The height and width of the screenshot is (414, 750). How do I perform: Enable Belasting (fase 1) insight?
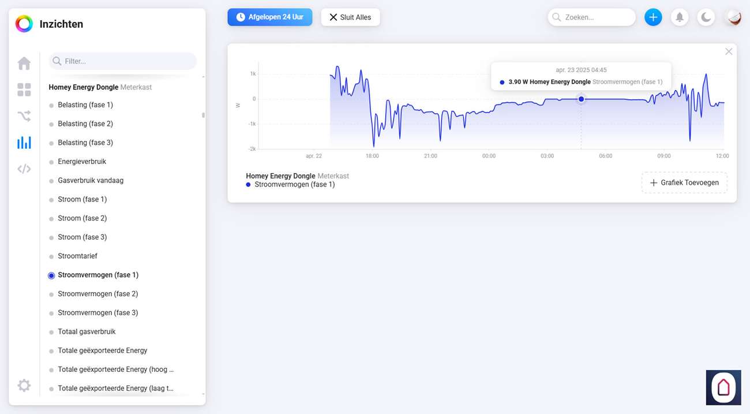pyautogui.click(x=85, y=105)
